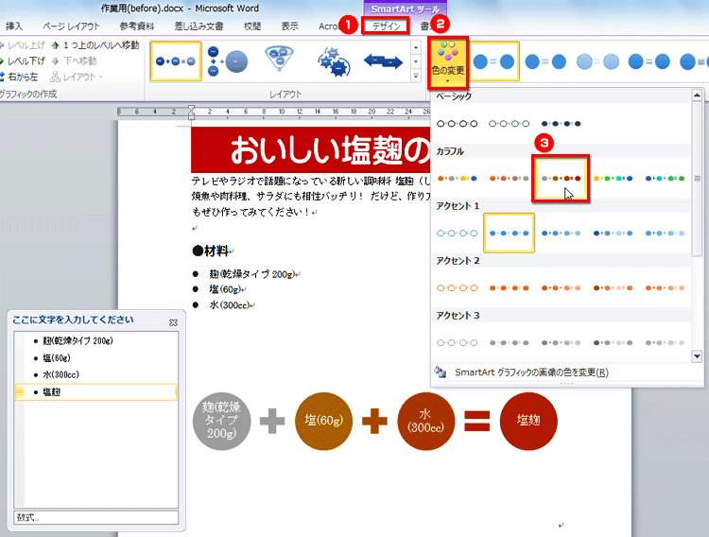This screenshot has height=537, width=709.
Task: Click the greyed レベル上げ button
Action: pyautogui.click(x=22, y=45)
